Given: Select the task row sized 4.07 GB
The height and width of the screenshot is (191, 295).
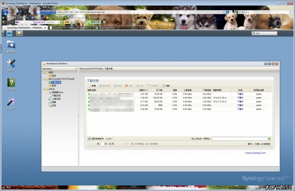Looking at the screenshot, I should pos(177,94).
